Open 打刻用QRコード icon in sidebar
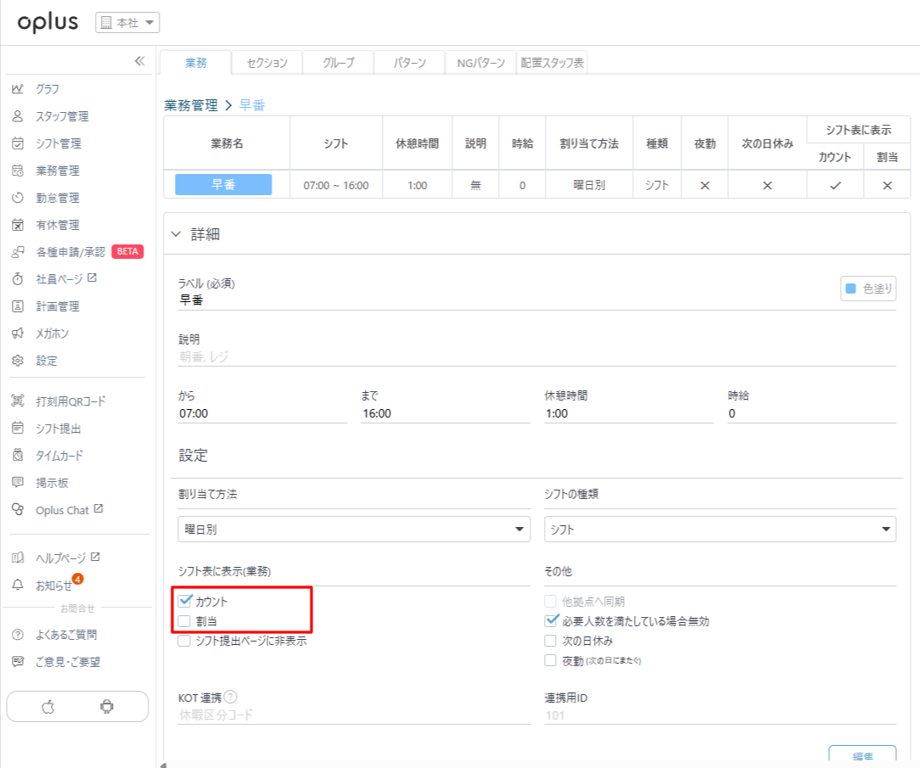 pos(18,401)
